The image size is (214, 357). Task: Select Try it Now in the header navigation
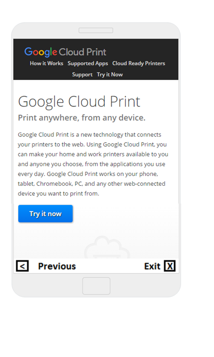point(110,74)
